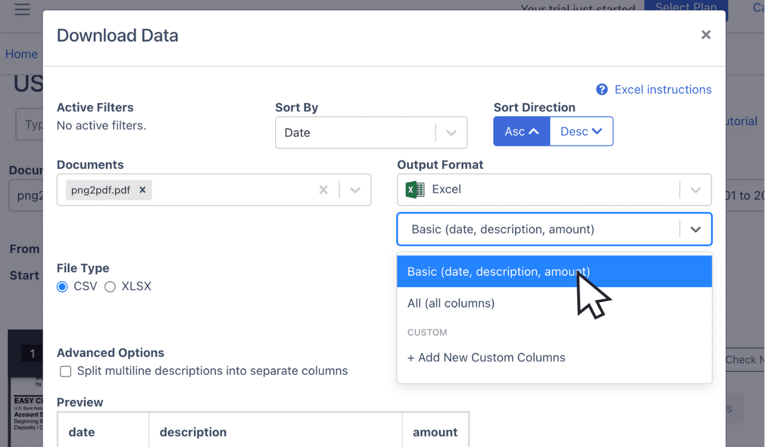Open page 1 document thumbnail

coord(25,388)
